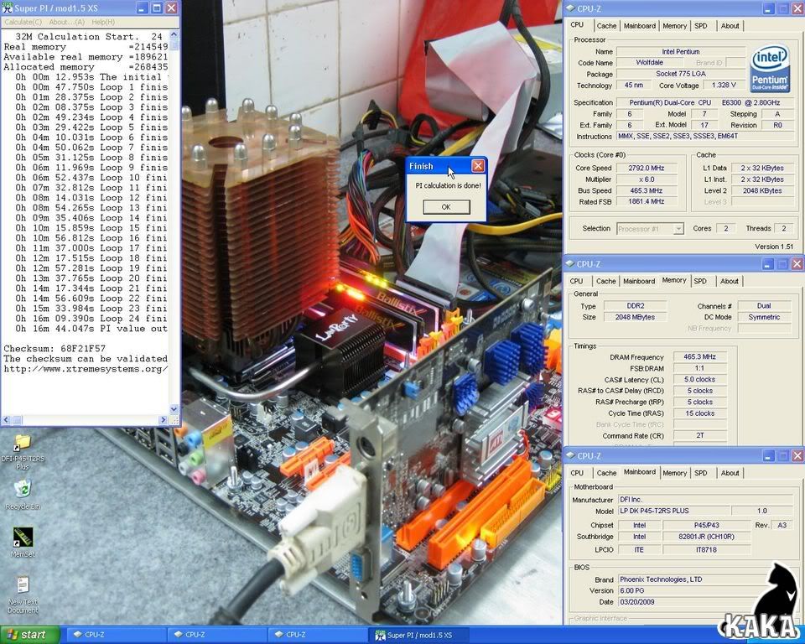Switch to About tab in the DFI motherboard CPU-Z window
The height and width of the screenshot is (644, 805).
pyautogui.click(x=730, y=473)
